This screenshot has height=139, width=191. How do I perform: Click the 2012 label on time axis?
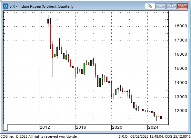45,127
